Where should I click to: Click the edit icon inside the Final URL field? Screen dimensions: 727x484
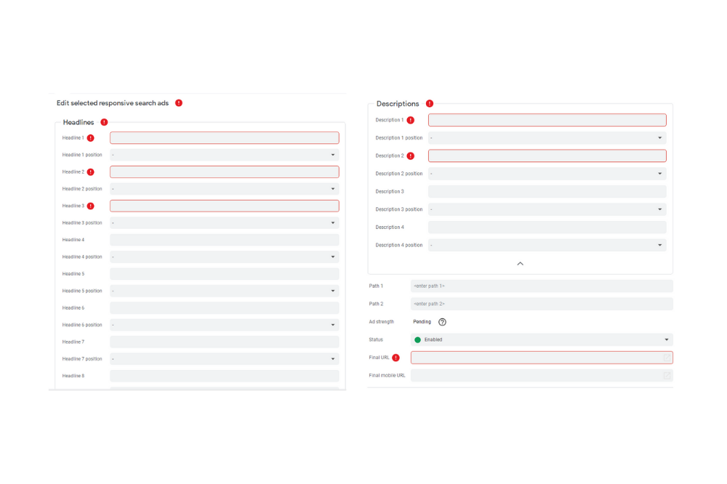tap(667, 358)
